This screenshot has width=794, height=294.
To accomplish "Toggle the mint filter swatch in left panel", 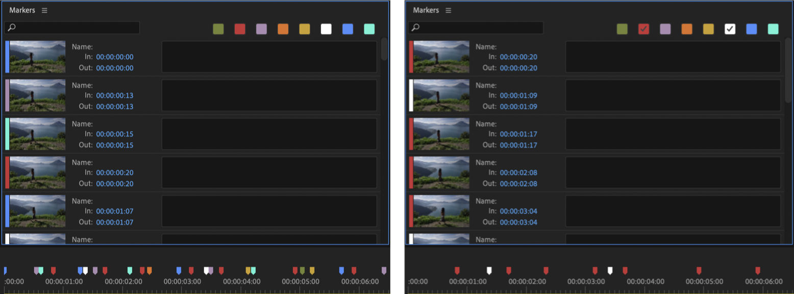I will (x=369, y=29).
